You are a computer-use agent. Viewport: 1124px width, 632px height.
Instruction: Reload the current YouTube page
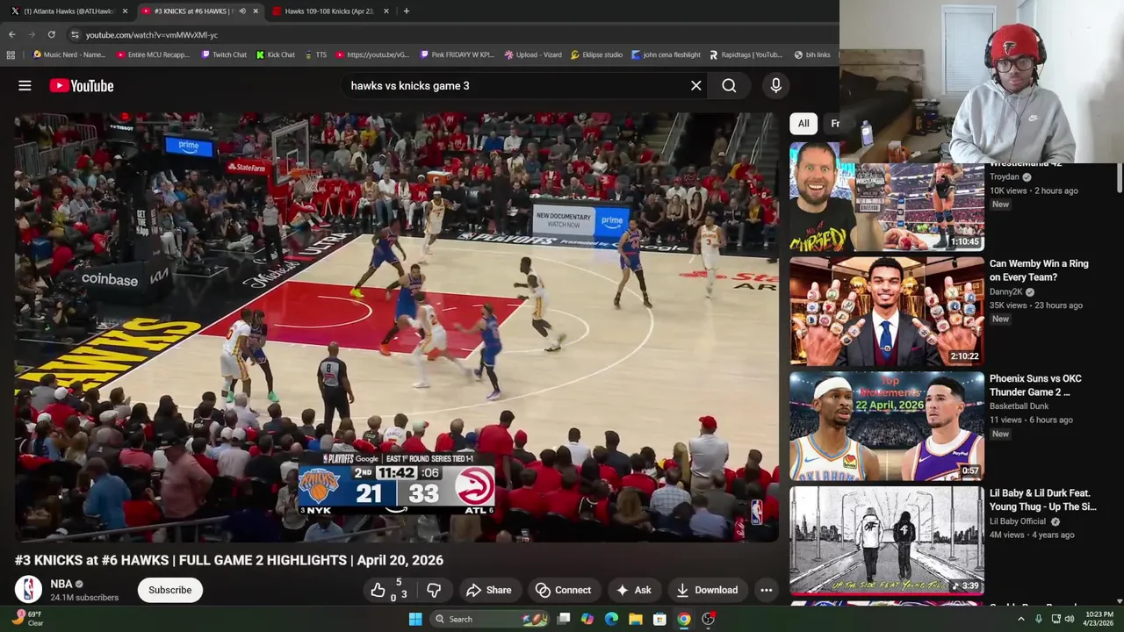point(51,34)
